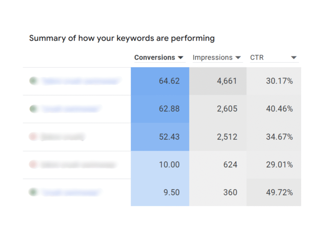The image size is (324, 229).
Task: Select the 9.50 conversions cell
Action: 160,192
